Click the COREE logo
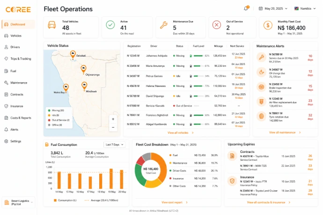The image size is (323, 215). pyautogui.click(x=18, y=9)
